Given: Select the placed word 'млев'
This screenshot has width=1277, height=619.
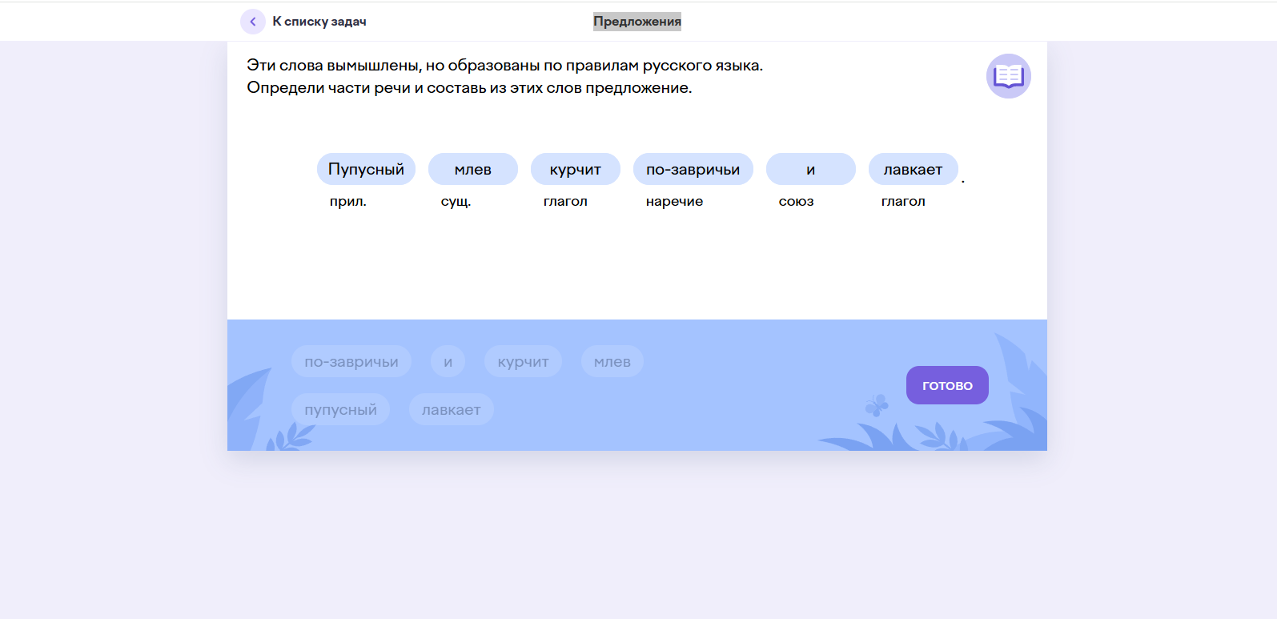Looking at the screenshot, I should (x=472, y=169).
